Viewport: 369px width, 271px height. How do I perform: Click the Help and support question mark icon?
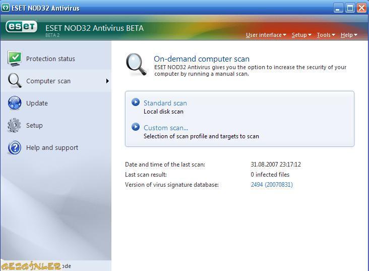coord(15,147)
